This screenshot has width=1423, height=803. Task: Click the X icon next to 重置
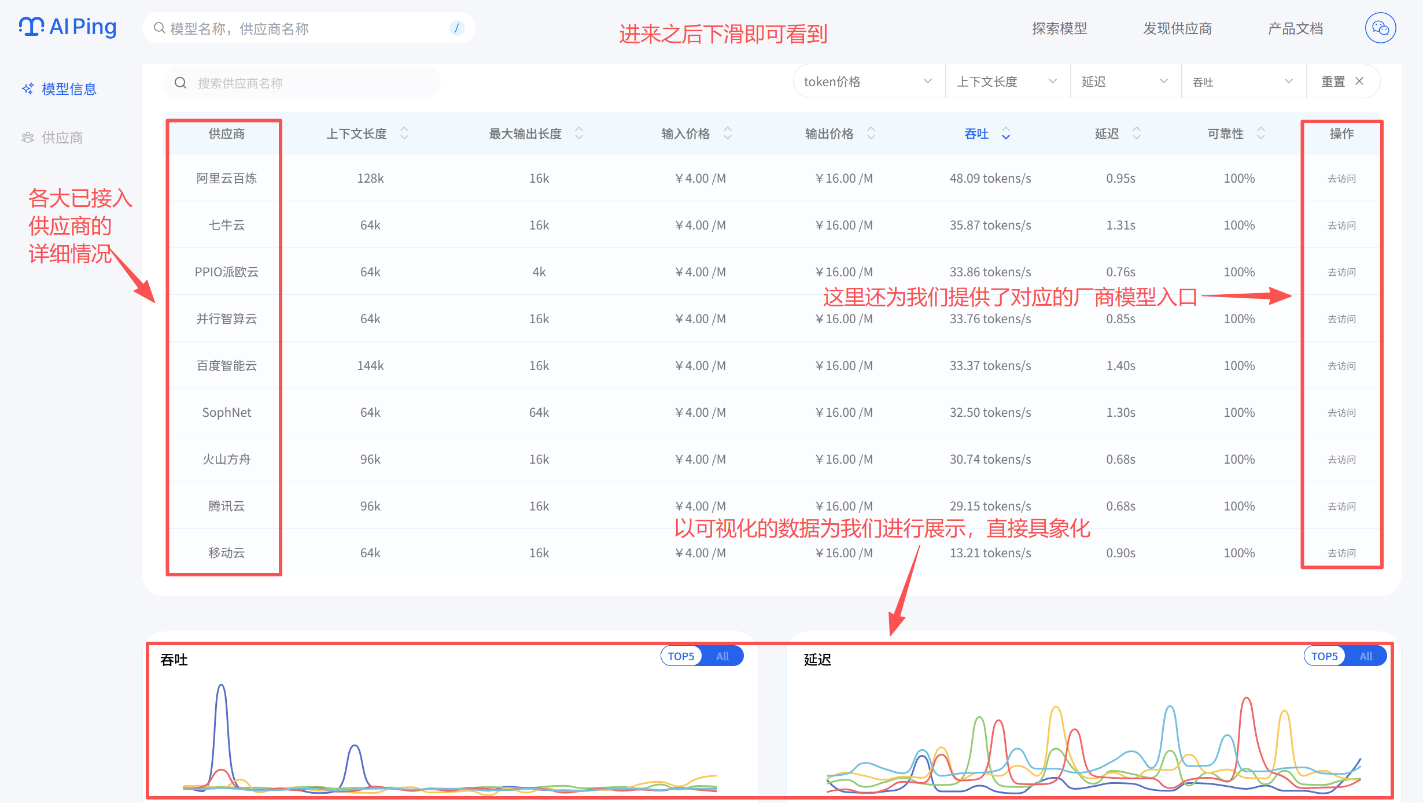tap(1359, 82)
